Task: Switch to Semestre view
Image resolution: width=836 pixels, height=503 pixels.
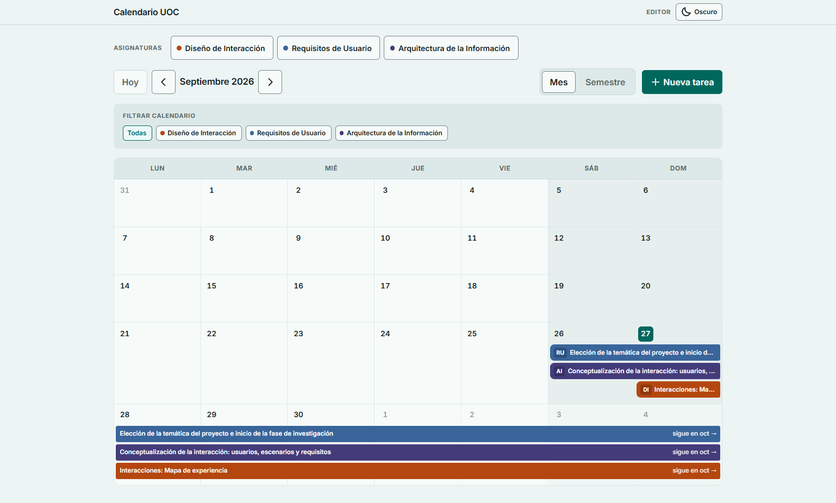Action: coord(605,82)
